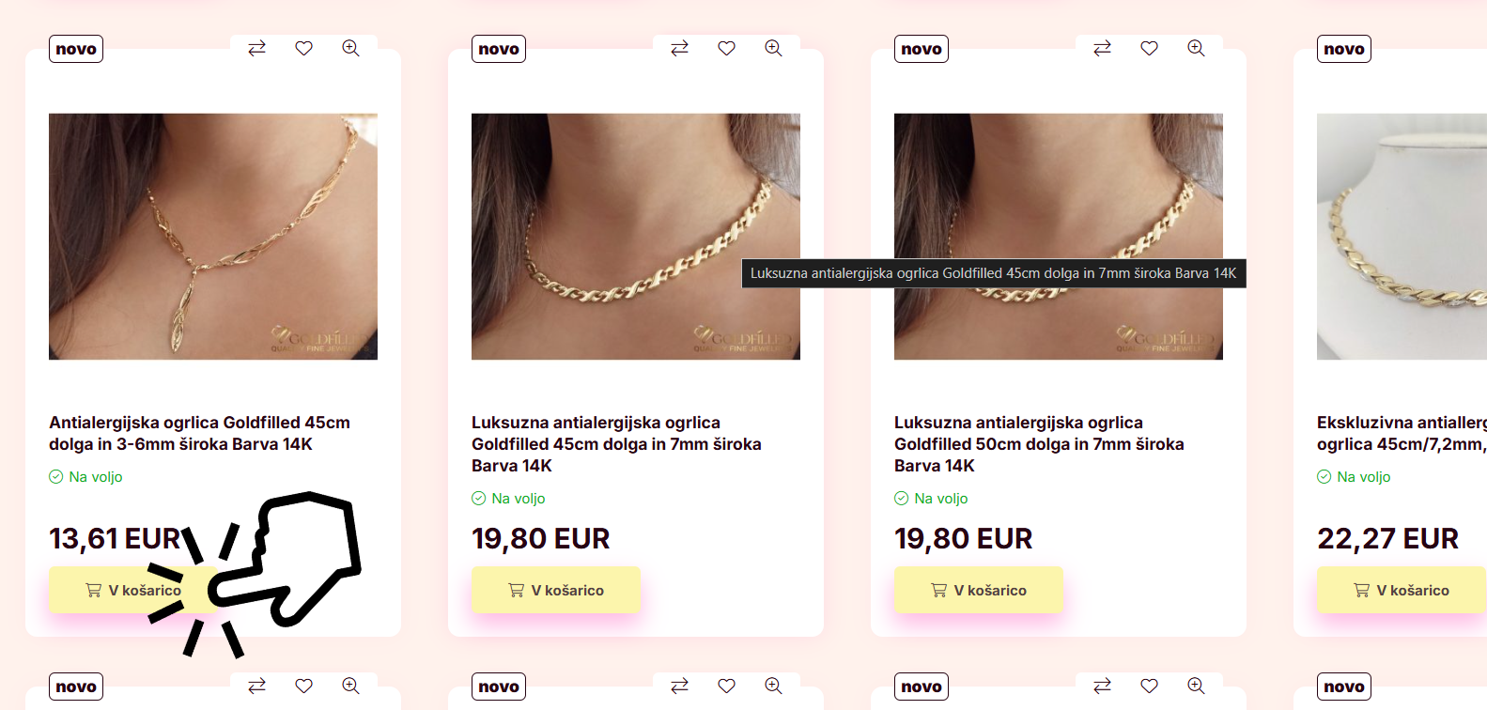Add 13,61 EUR necklace to cart
1487x710 pixels.
(132, 590)
